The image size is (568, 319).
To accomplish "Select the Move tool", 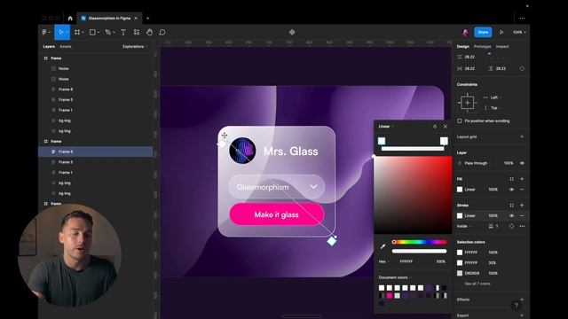I will click(x=61, y=32).
